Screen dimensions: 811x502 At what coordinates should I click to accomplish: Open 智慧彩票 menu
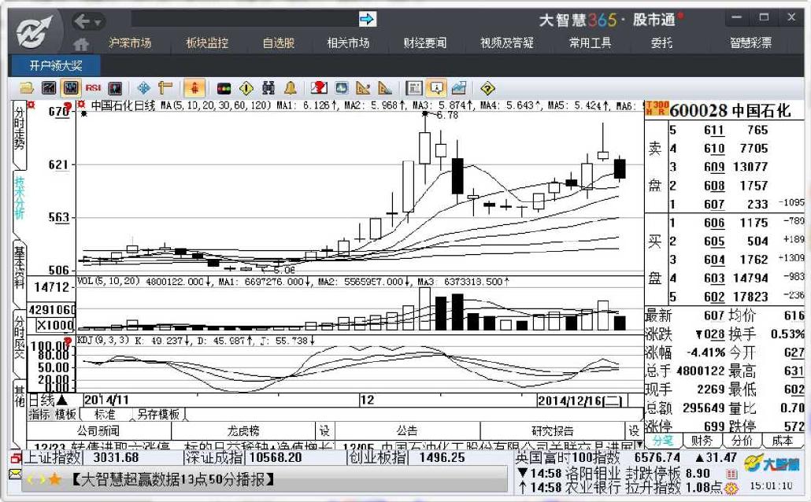pyautogui.click(x=750, y=43)
